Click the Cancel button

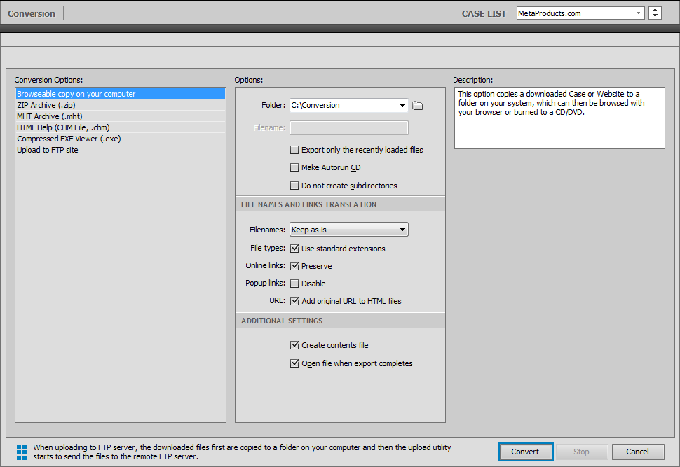coord(638,452)
